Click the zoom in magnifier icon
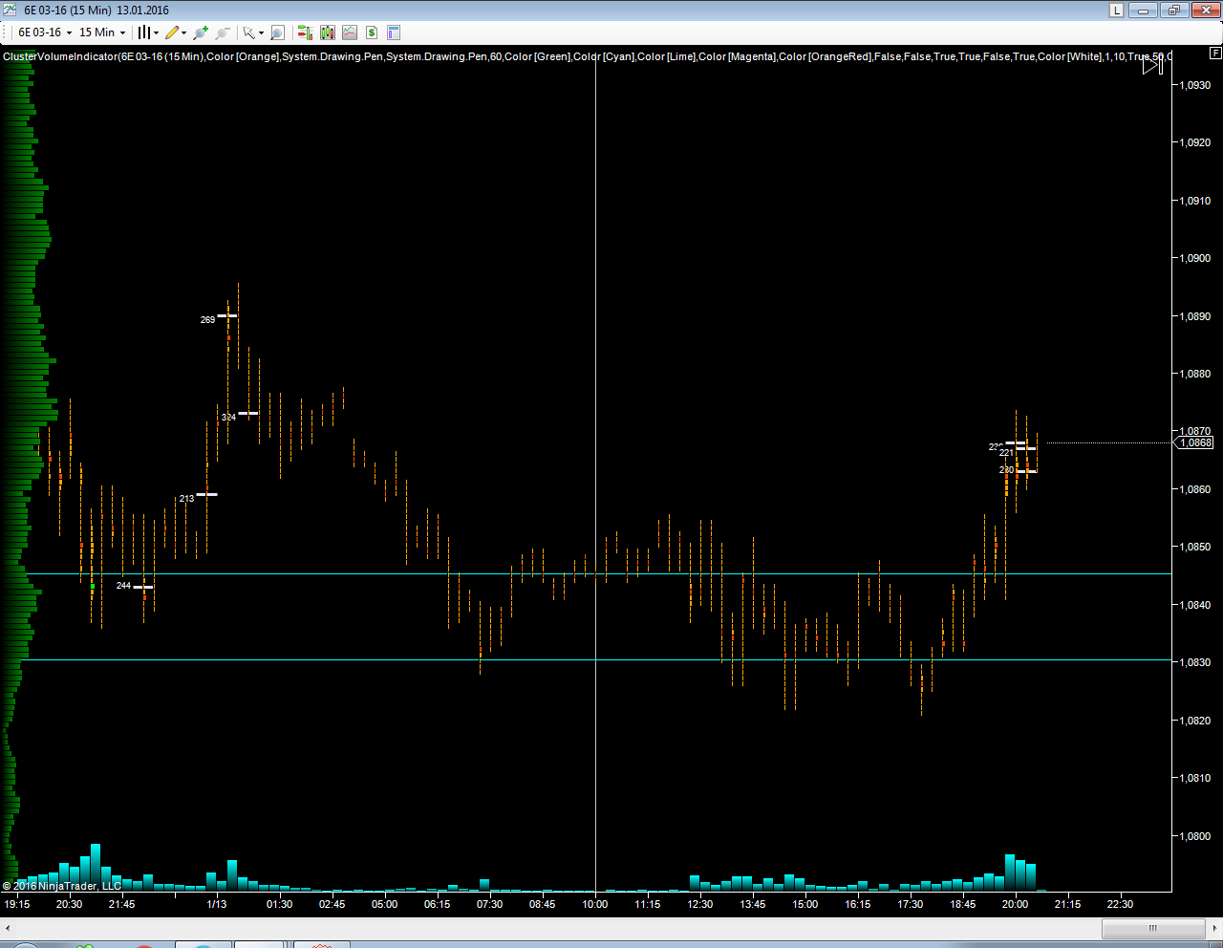 click(x=201, y=32)
